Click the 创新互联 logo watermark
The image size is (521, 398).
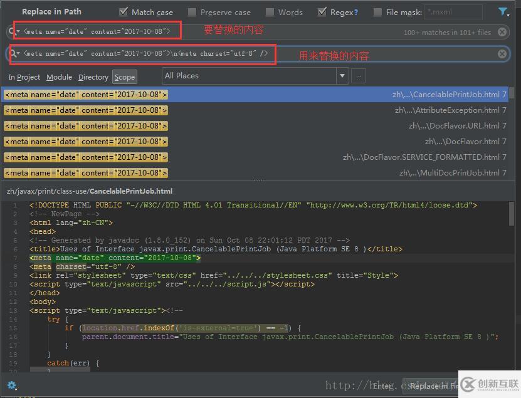click(x=490, y=383)
